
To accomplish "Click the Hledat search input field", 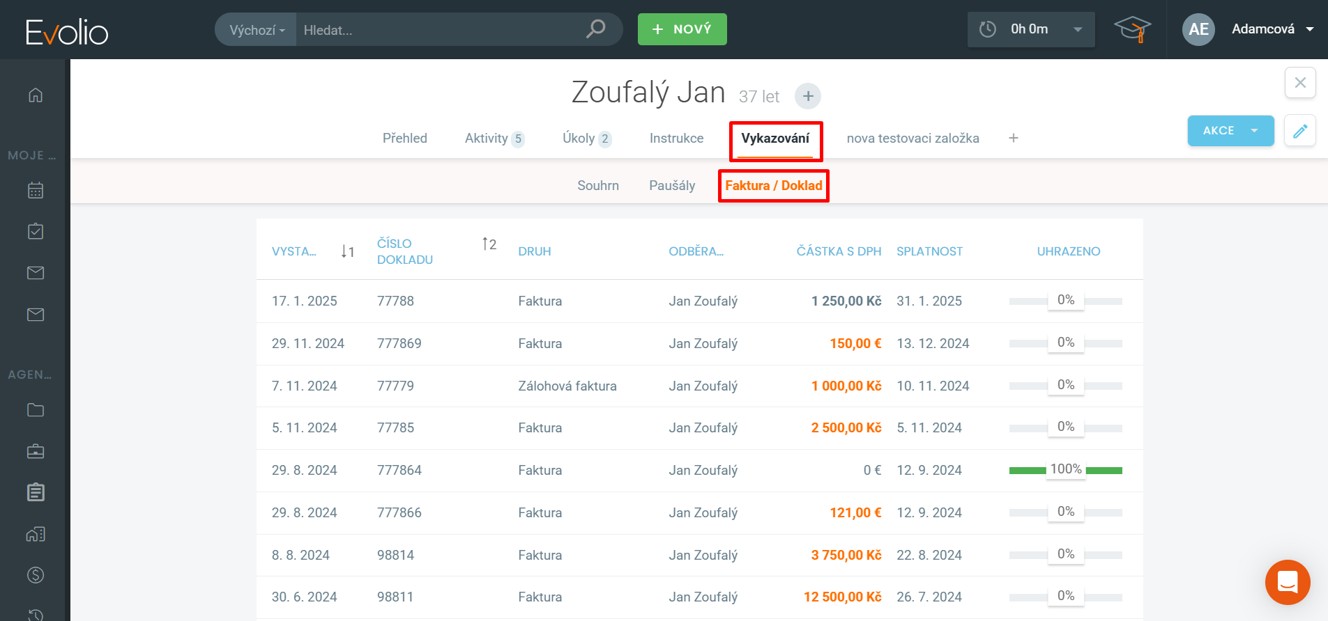I will tap(439, 30).
